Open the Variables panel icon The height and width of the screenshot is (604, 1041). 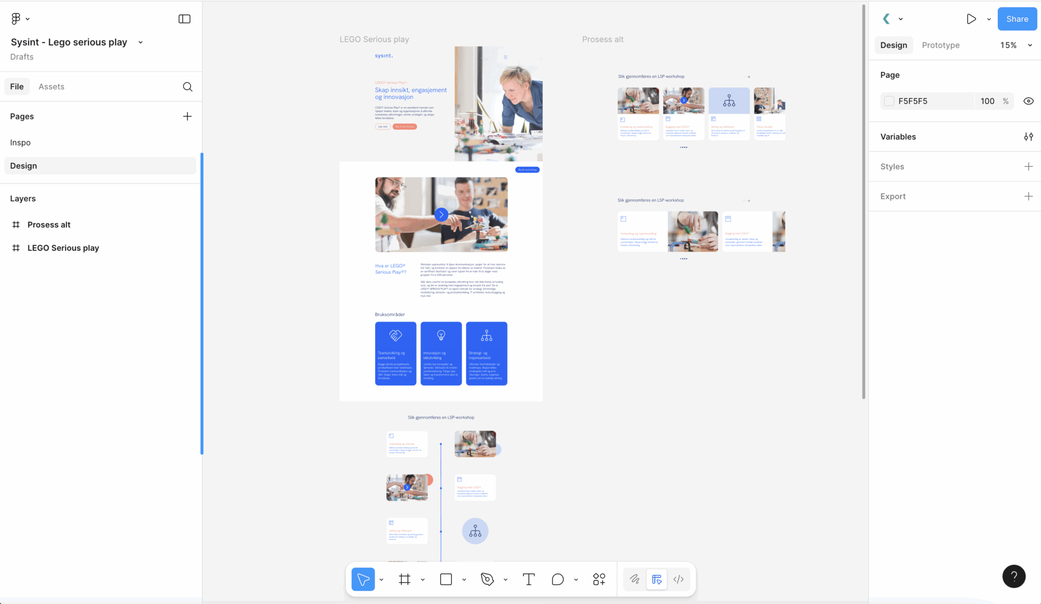1029,136
